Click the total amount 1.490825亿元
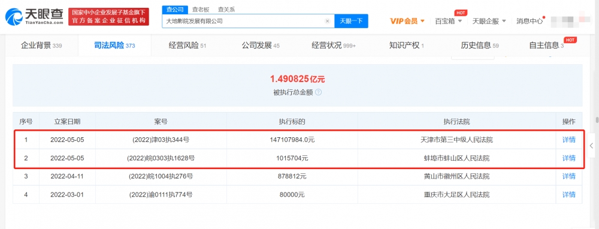Viewport: 599px width, 229px height. tap(297, 79)
